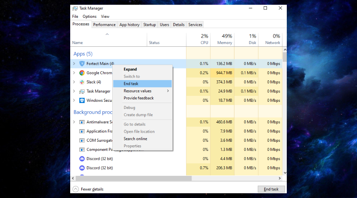The width and height of the screenshot is (357, 198).
Task: Click the Task Manager row icon
Action: 82,91
